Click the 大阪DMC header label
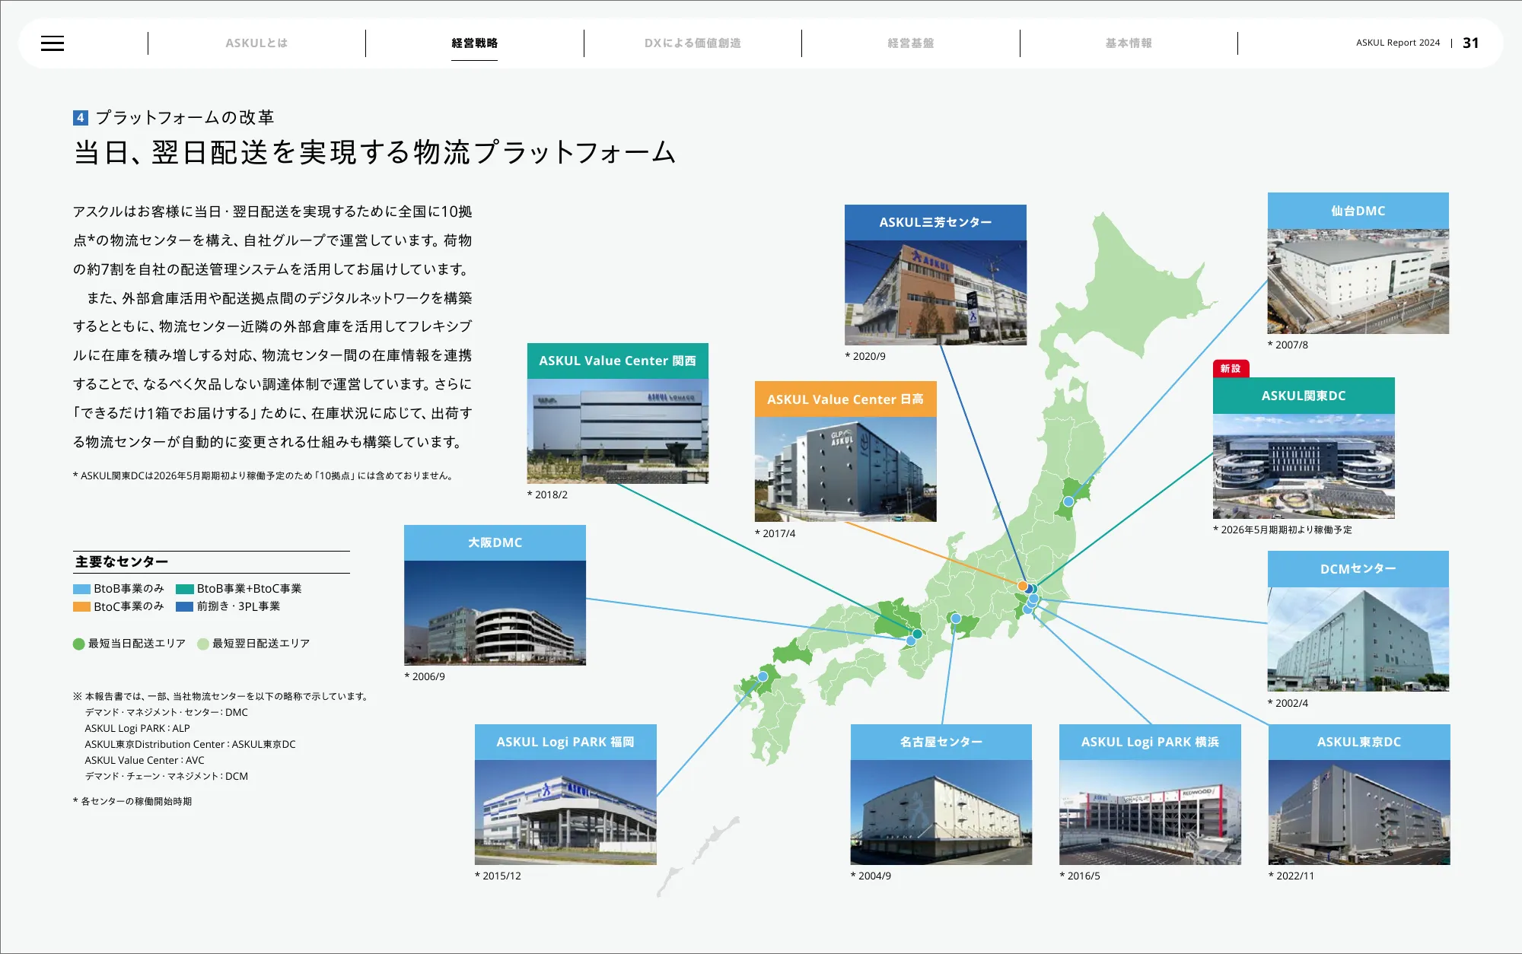Image resolution: width=1522 pixels, height=954 pixels. pos(495,542)
